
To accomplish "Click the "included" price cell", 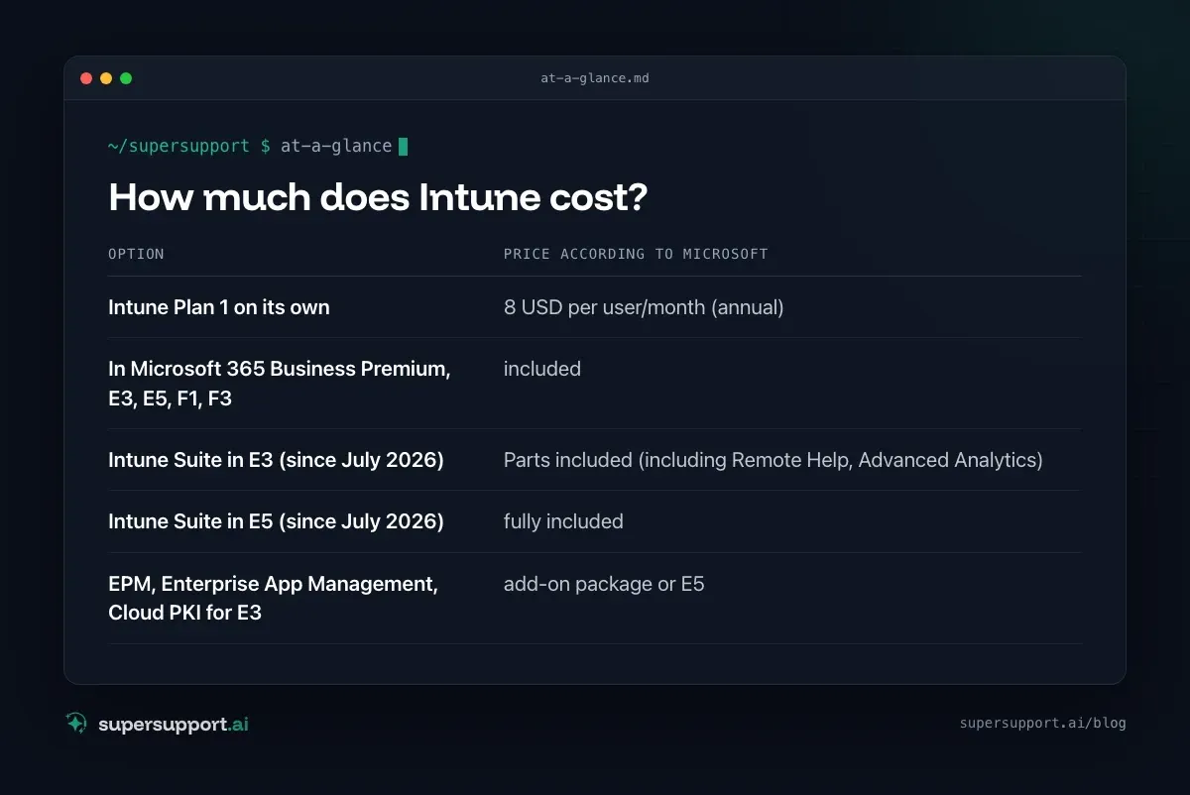I will 542,369.
